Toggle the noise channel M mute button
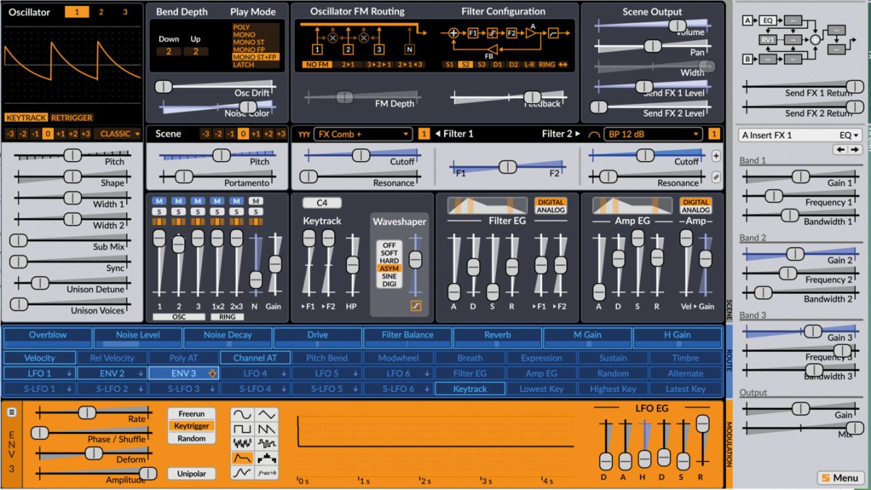 tap(255, 200)
